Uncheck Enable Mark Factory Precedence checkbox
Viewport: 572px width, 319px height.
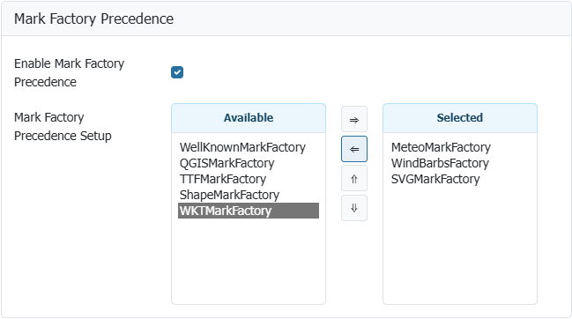click(x=177, y=72)
